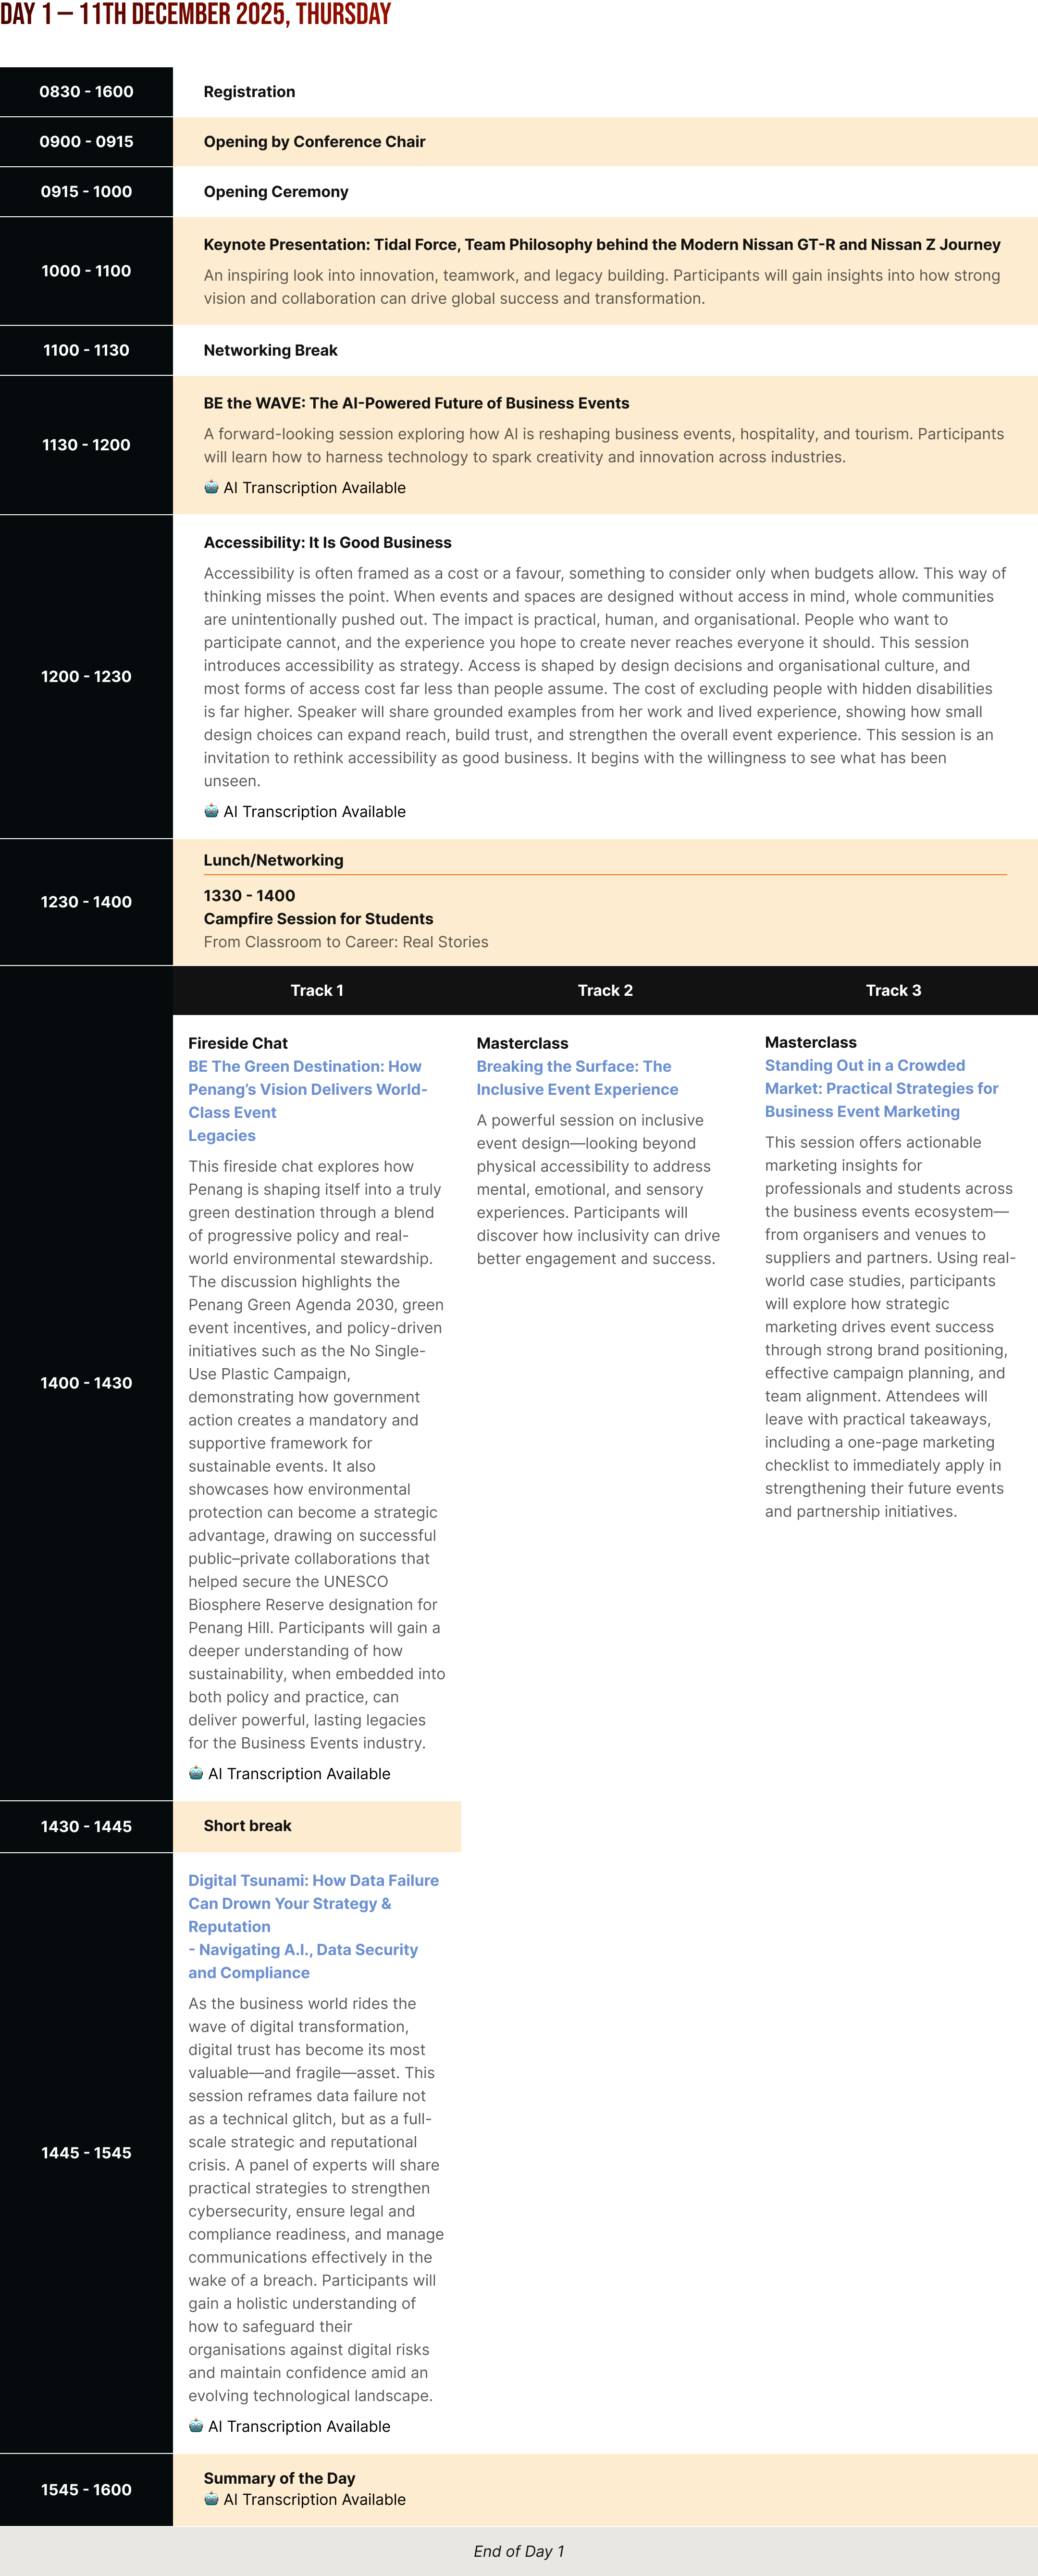1038x2576 pixels.
Task: Open the Track 3 tab
Action: 893,990
